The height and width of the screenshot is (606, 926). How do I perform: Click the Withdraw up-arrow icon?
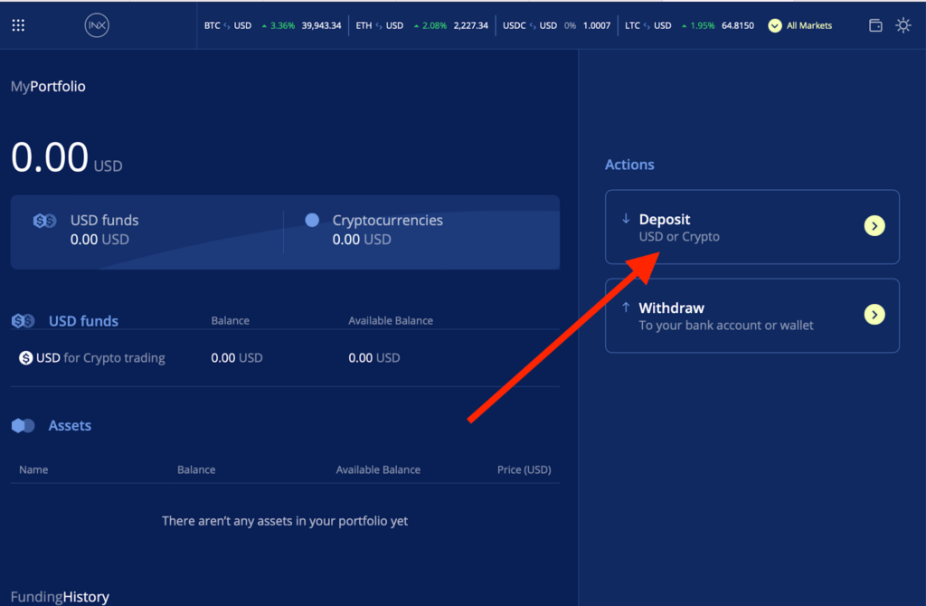(x=626, y=308)
